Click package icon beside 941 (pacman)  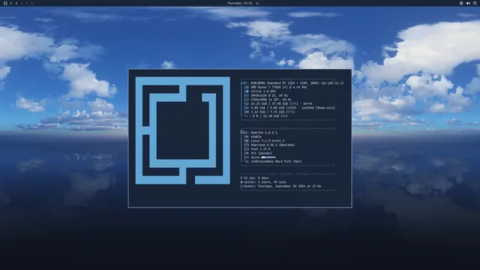(x=247, y=153)
